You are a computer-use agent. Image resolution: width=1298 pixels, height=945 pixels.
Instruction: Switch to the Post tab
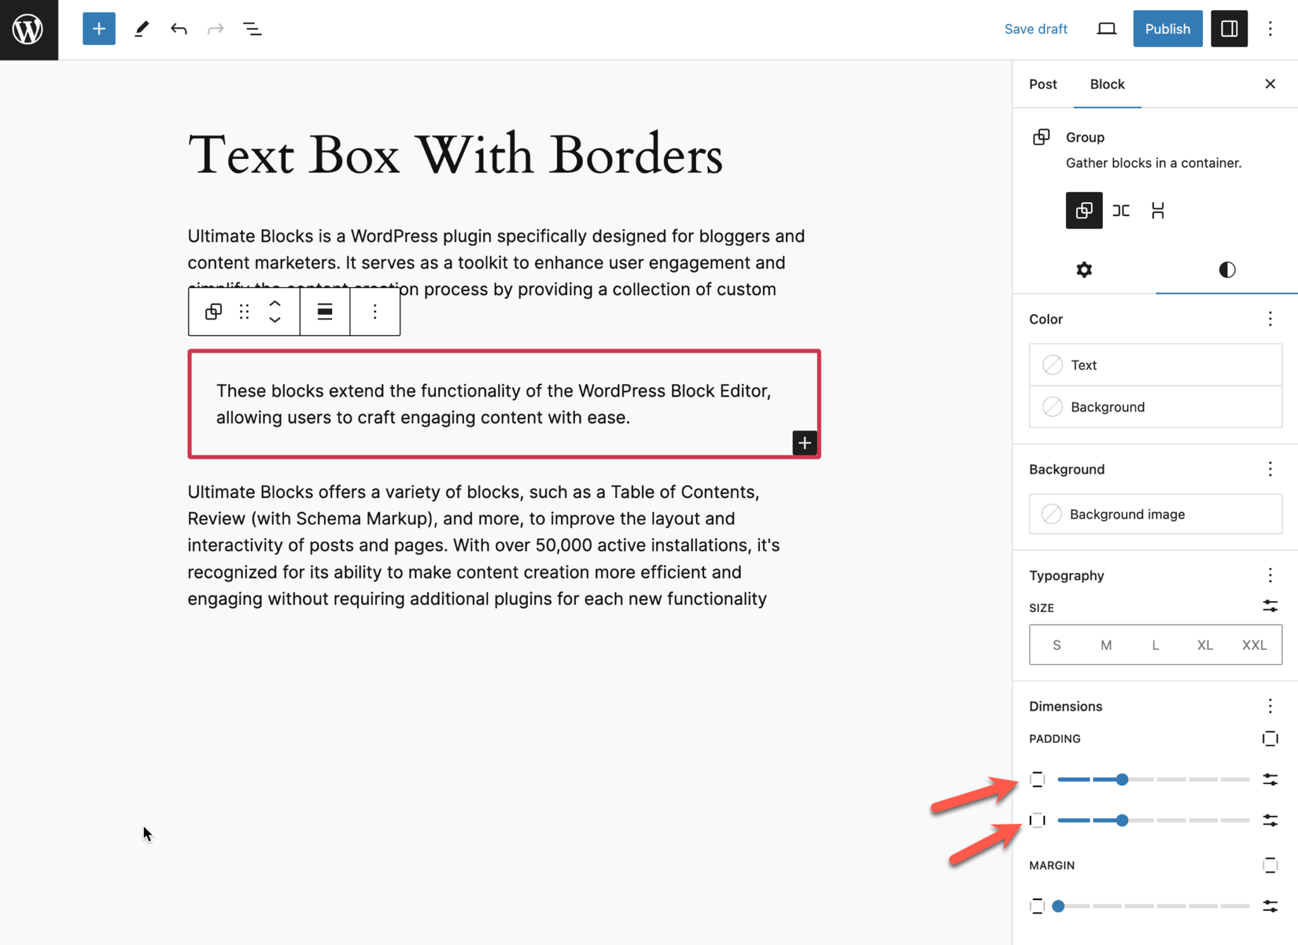point(1043,84)
